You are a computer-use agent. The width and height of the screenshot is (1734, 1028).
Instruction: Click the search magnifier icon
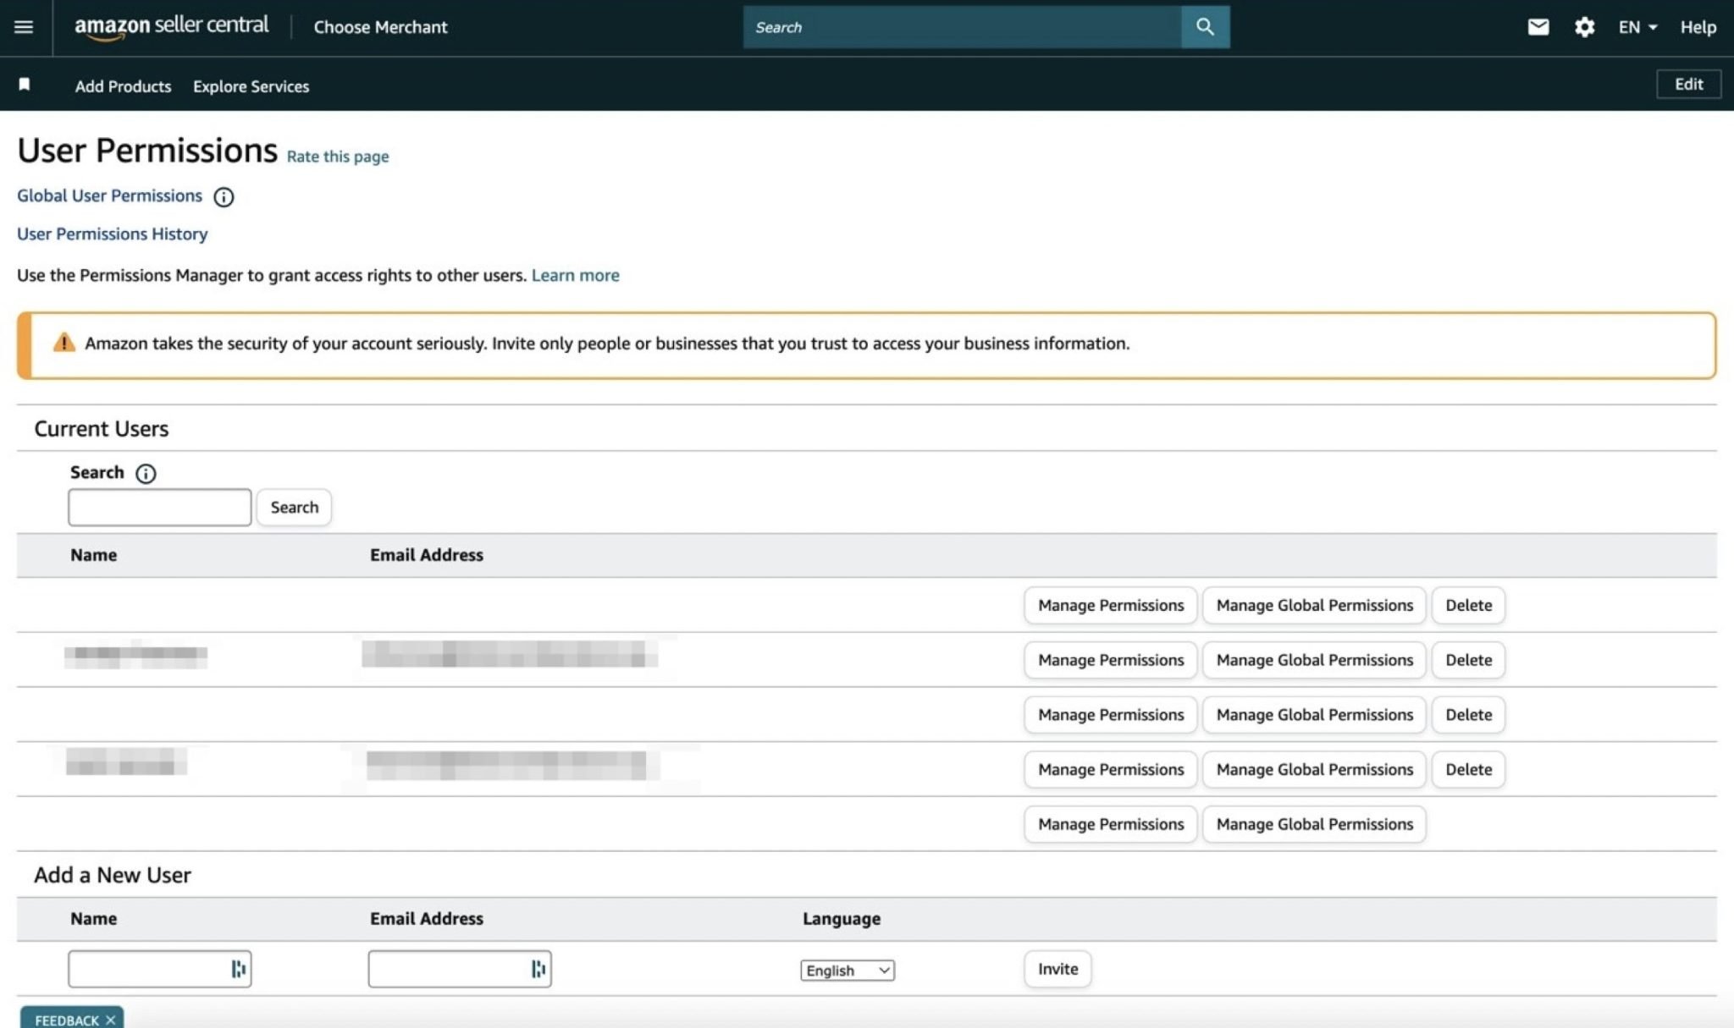tap(1205, 27)
